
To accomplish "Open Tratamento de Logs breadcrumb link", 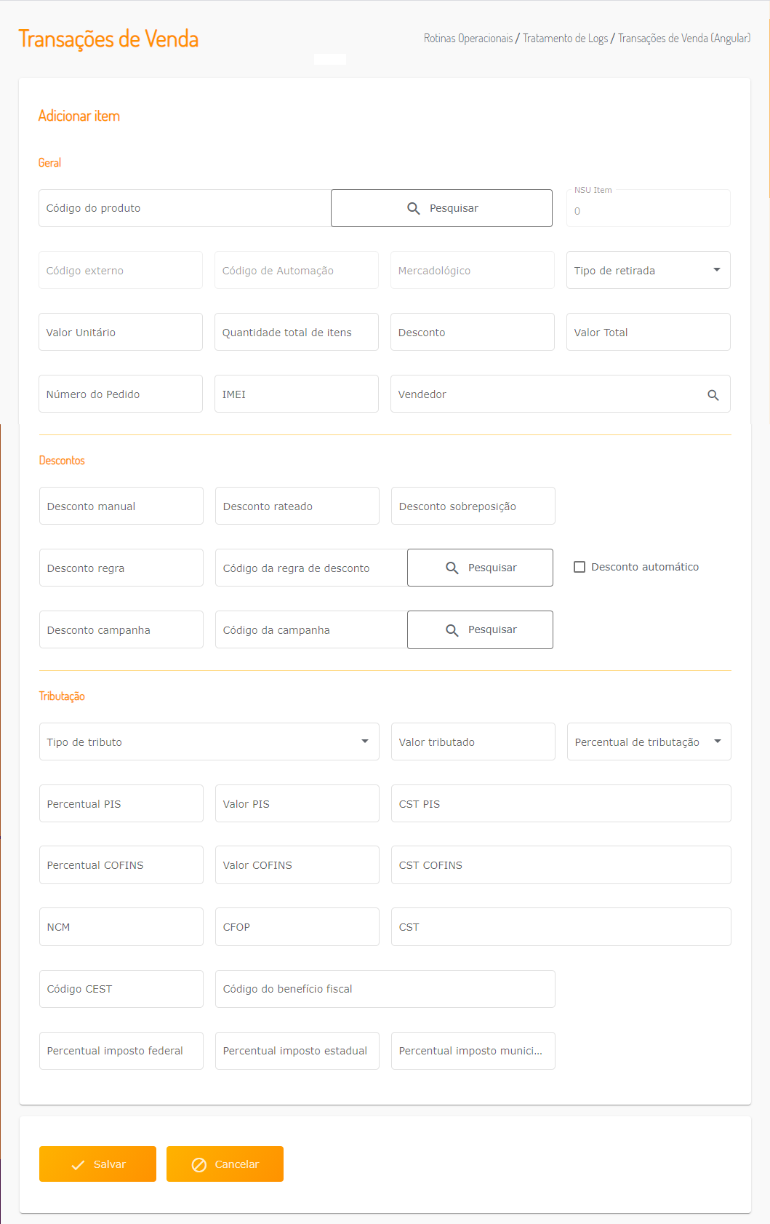I will pos(565,39).
